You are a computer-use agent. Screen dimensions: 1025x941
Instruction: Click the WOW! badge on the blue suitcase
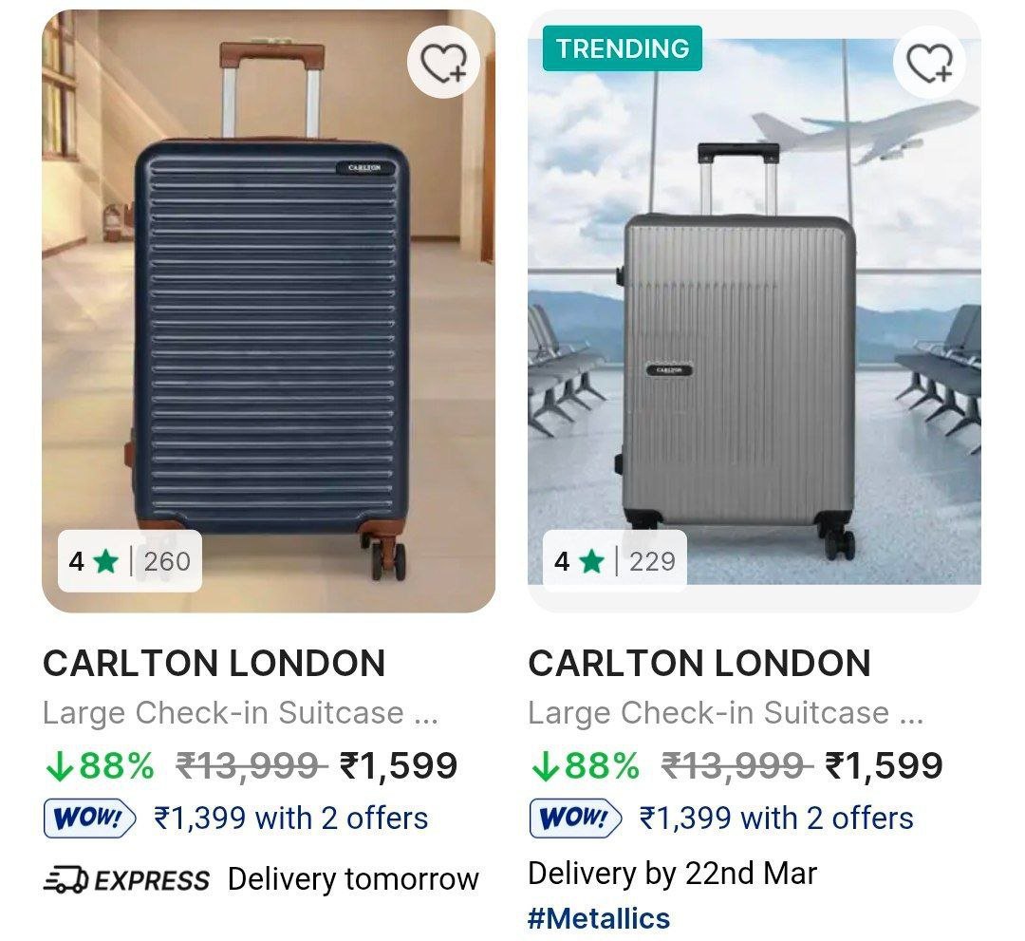(x=84, y=817)
